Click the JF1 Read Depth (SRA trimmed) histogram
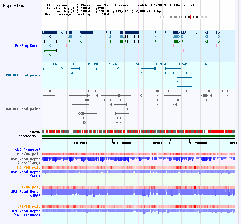The image size is (241, 224). [139, 211]
